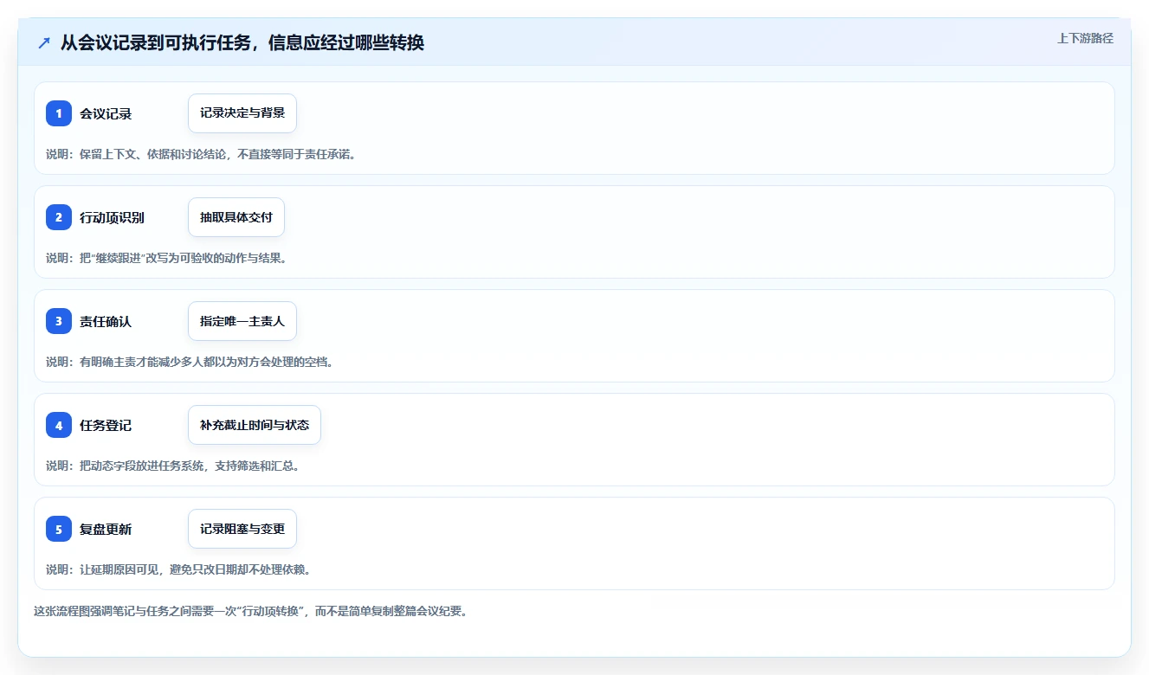Click description about 继续跟进 rewrite
Screen dimensions: 1149x675
coord(166,258)
